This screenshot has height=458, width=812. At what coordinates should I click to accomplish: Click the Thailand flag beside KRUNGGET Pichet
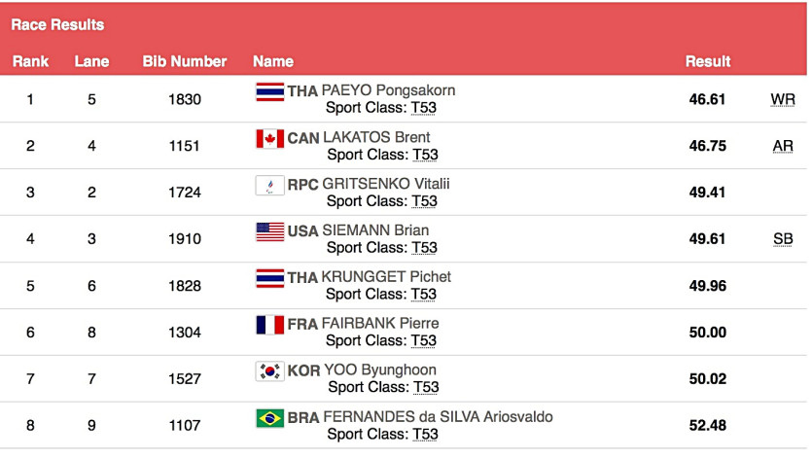269,278
